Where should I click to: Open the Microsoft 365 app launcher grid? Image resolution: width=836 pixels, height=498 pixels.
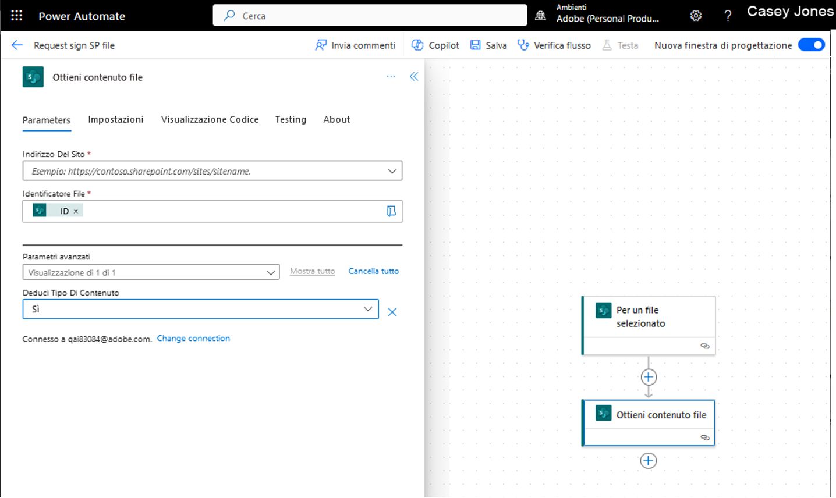coord(16,15)
